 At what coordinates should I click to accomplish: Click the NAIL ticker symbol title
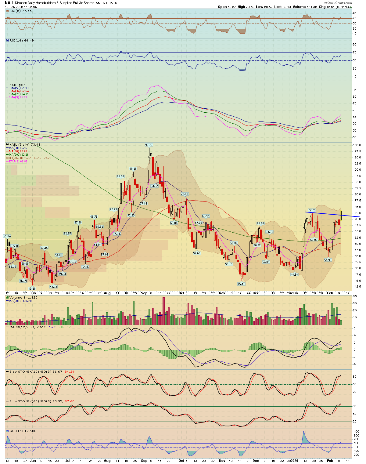click(x=9, y=3)
